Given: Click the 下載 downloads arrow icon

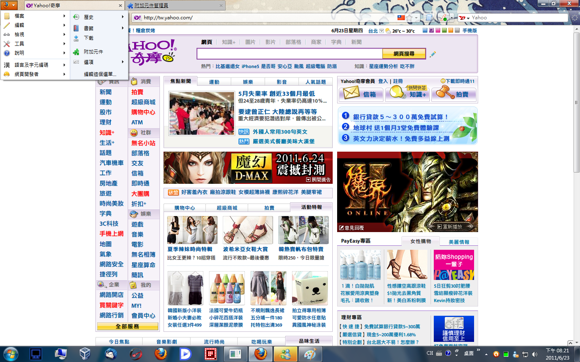Looking at the screenshot, I should pos(76,38).
